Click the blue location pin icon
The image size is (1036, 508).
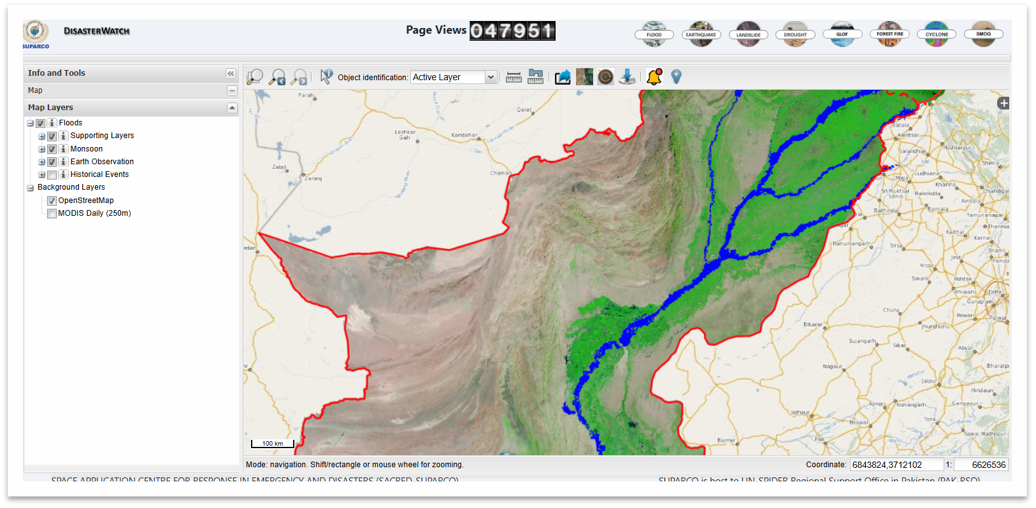point(677,77)
